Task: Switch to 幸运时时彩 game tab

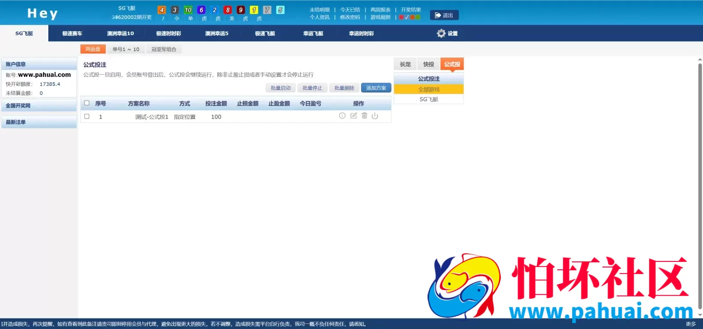Action: (361, 33)
